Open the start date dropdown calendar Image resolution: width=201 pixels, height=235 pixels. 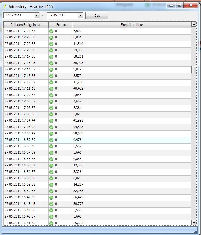pyautogui.click(x=37, y=16)
